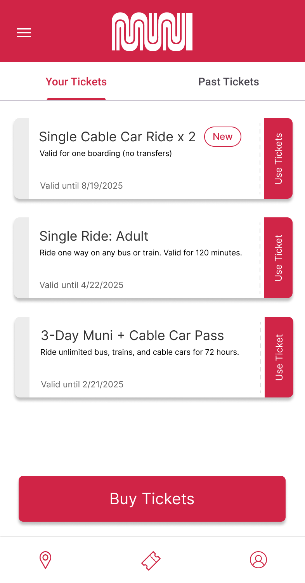Select the ticket icon in bottom navigation
Image resolution: width=305 pixels, height=583 pixels.
(151, 560)
